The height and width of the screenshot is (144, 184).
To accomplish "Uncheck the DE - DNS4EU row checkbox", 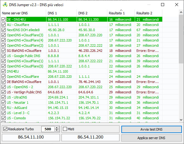I will (x=4, y=20).
